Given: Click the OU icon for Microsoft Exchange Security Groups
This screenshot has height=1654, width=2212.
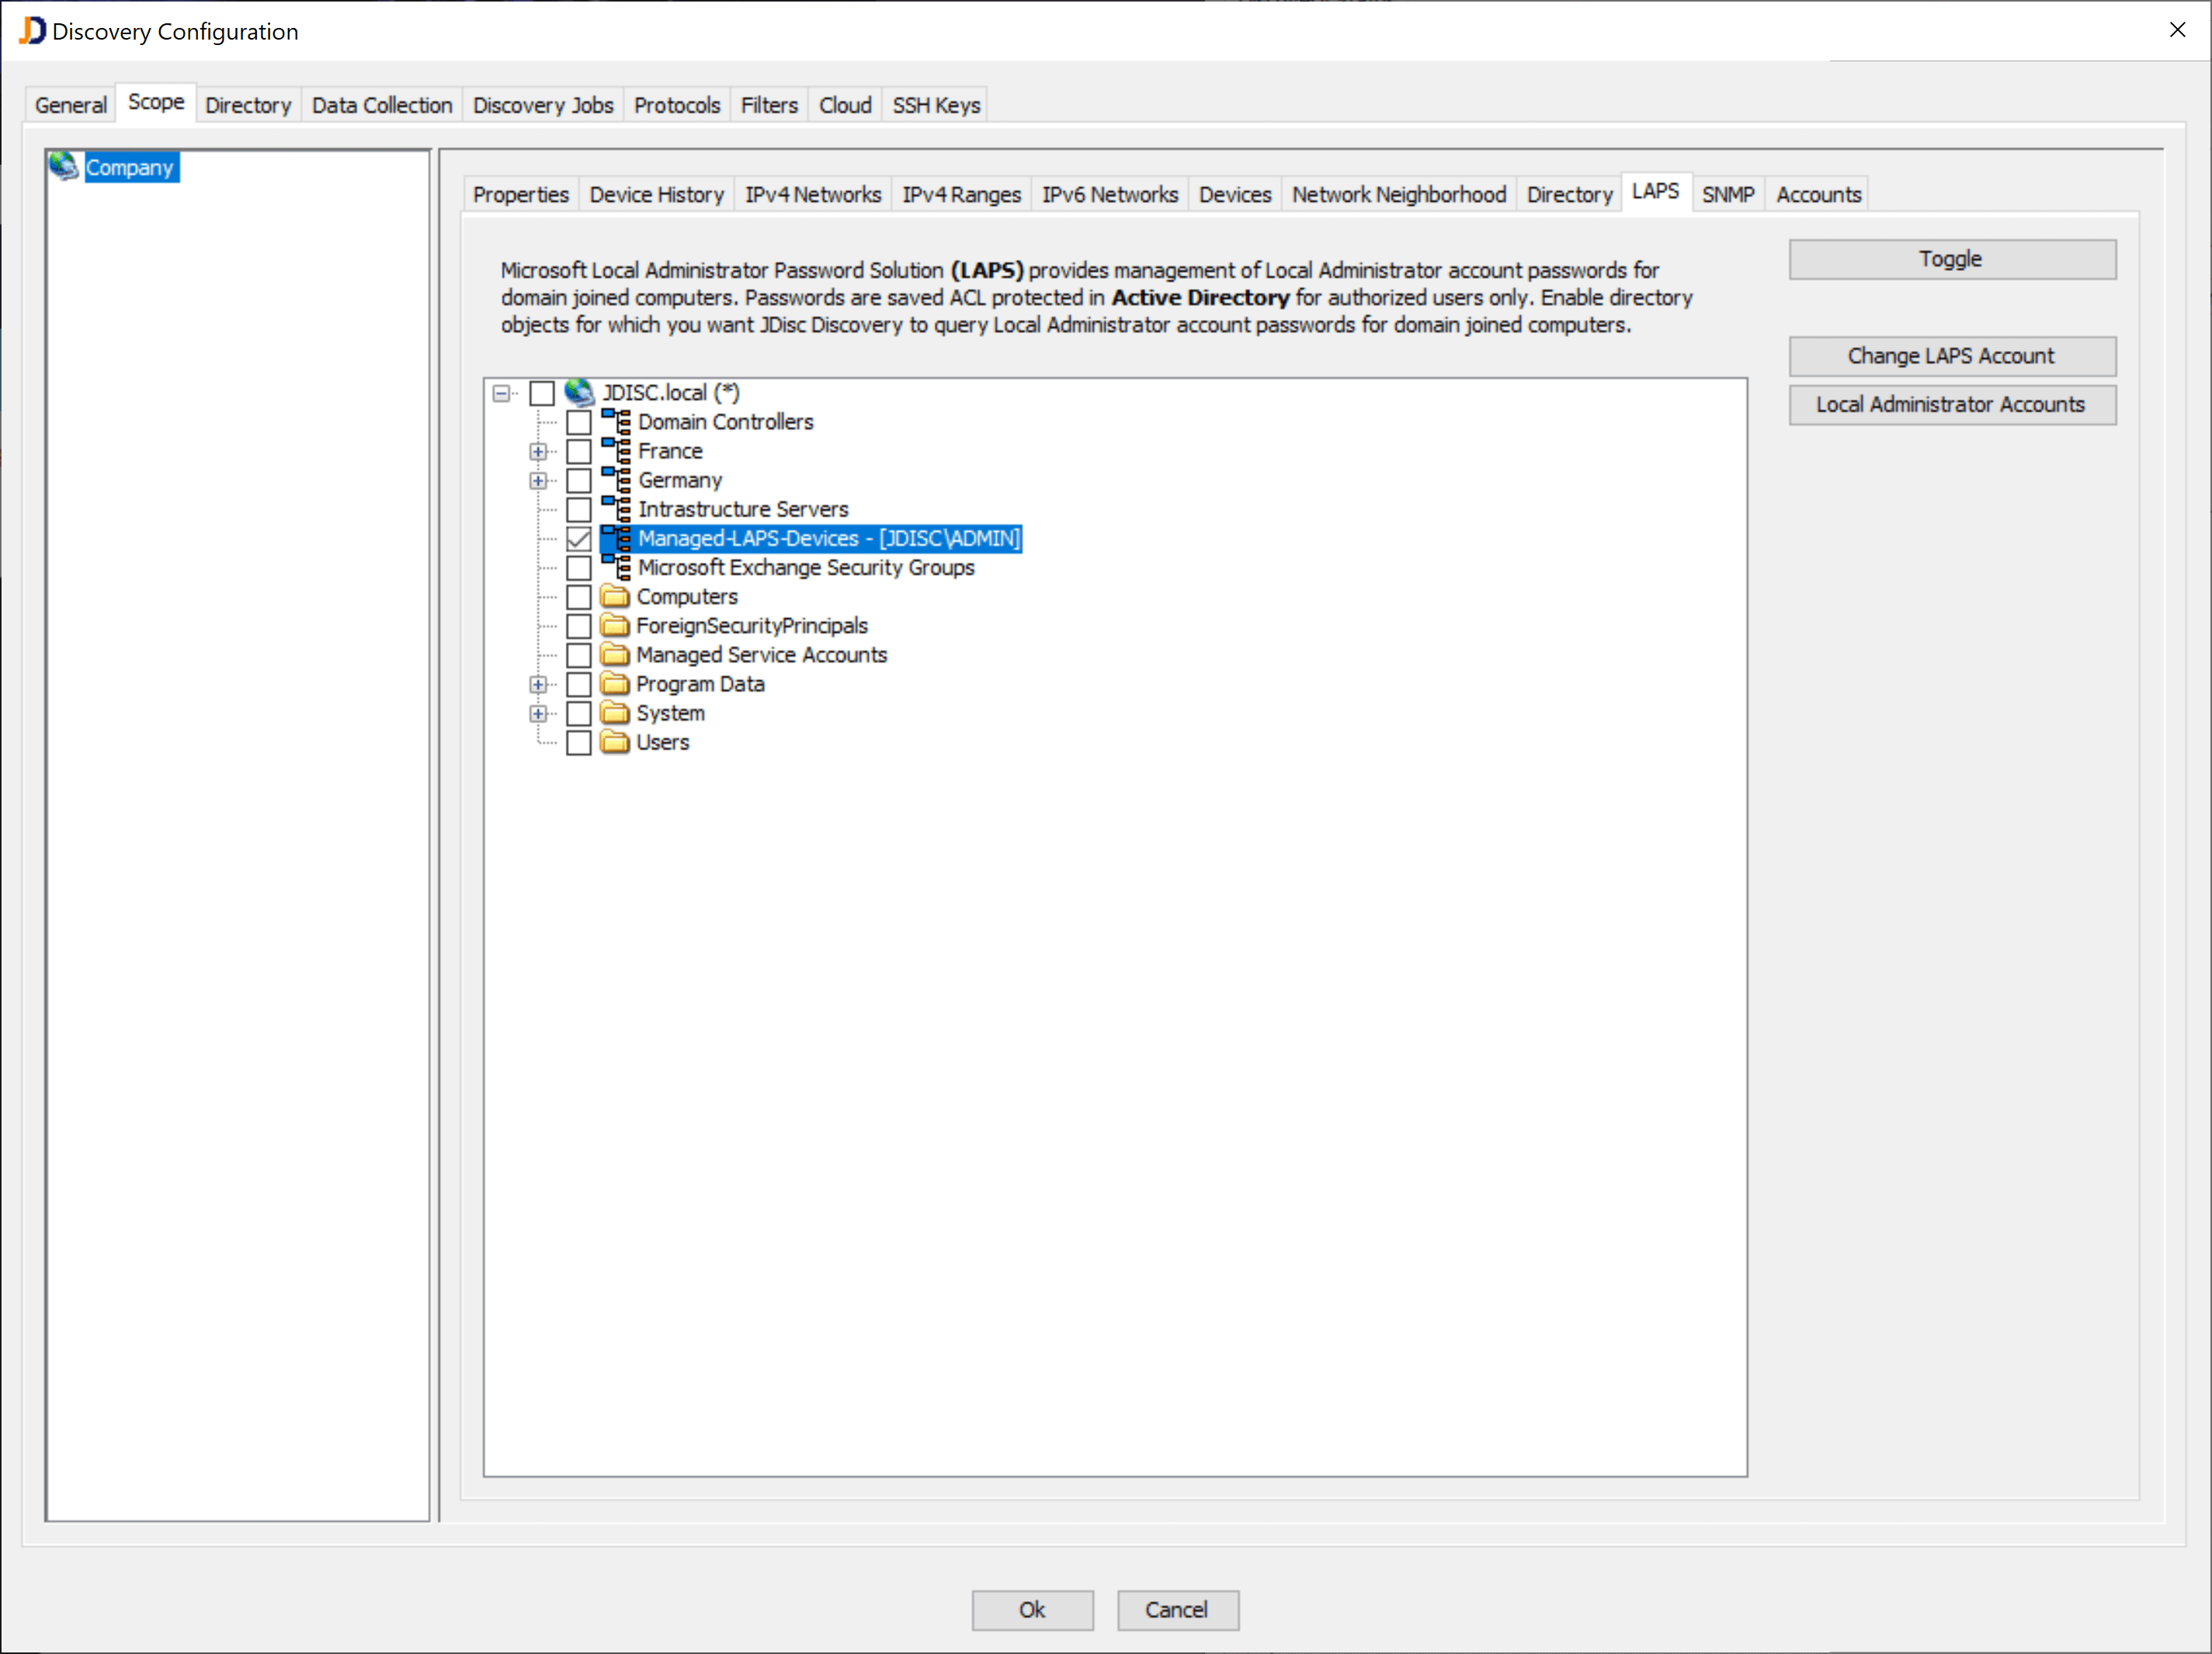Looking at the screenshot, I should (x=616, y=567).
